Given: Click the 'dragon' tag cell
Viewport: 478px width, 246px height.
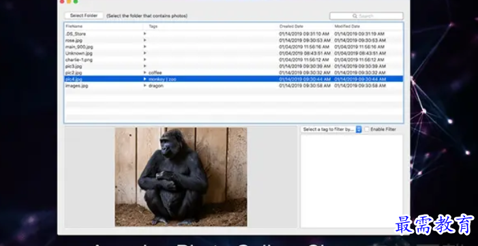Looking at the screenshot, I should 155,86.
